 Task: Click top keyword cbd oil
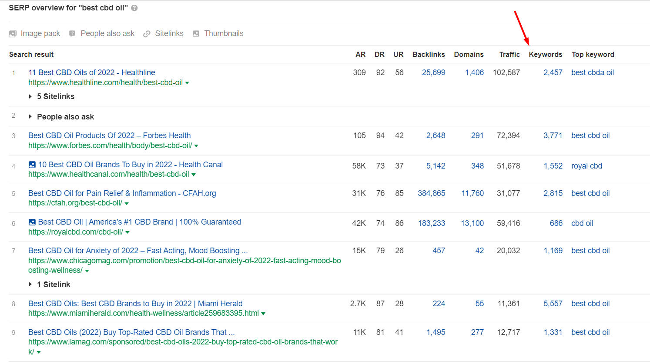pos(582,223)
